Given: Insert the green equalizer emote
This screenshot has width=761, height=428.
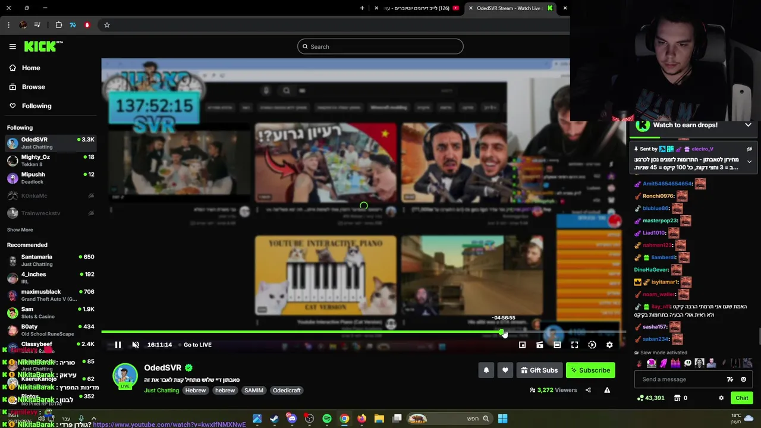Looking at the screenshot, I should 675,363.
